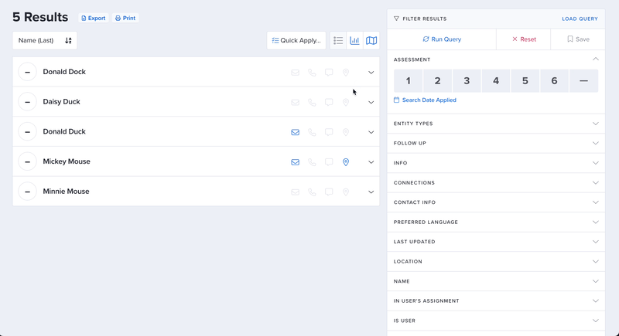Click the email icon for Donald Dock

tap(295, 73)
